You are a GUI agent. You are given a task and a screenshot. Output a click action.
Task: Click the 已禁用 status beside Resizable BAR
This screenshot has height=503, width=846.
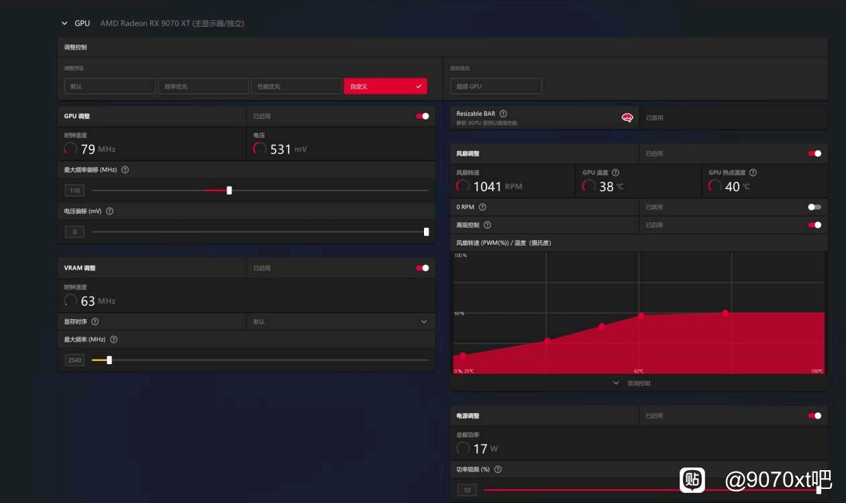[654, 117]
